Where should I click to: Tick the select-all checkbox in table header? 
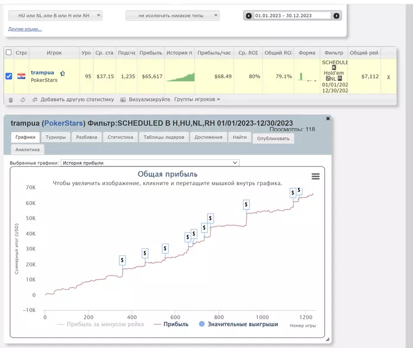(x=9, y=52)
